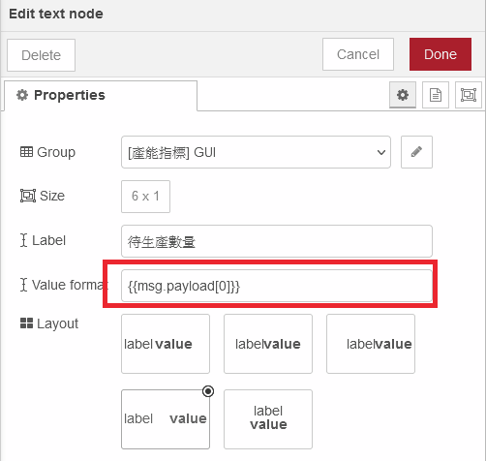Select the stacked label over value layout
The height and width of the screenshot is (461, 486).
point(268,419)
